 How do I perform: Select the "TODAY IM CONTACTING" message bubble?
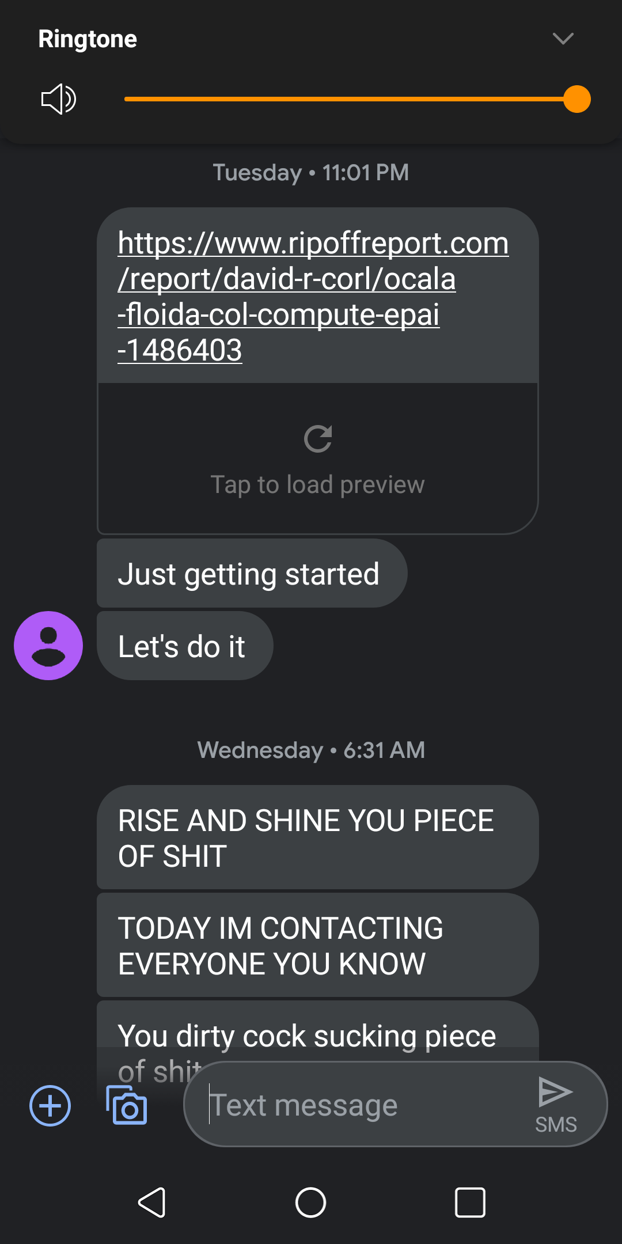point(318,945)
